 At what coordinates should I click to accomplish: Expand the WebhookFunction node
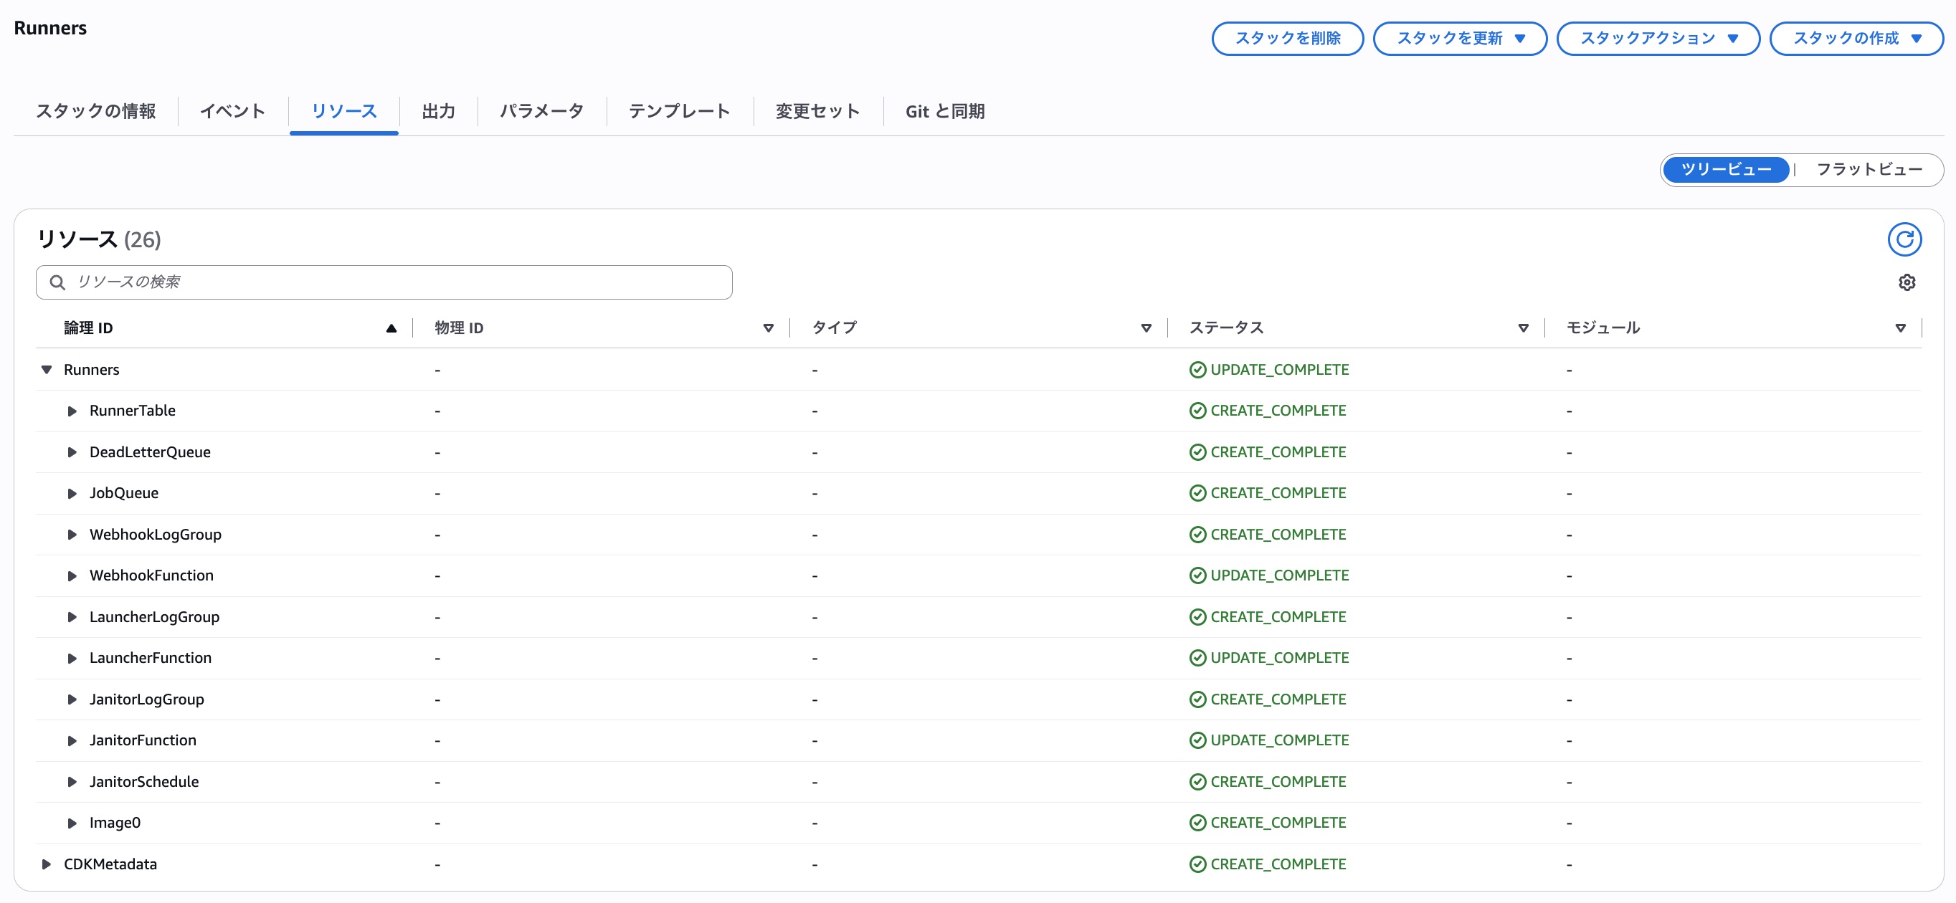(72, 575)
